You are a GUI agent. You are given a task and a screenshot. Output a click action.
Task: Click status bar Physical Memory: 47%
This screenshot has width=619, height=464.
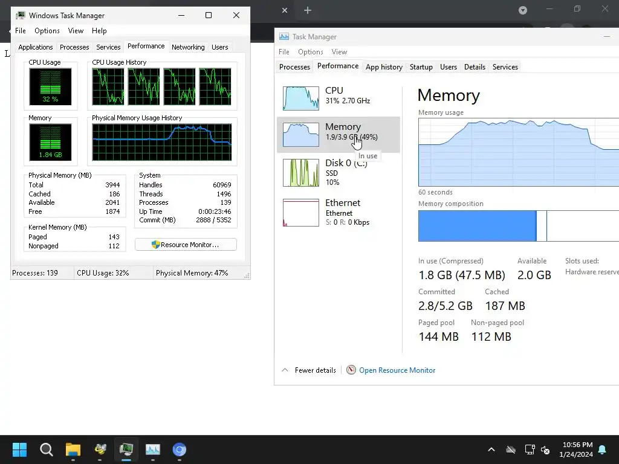tap(192, 273)
